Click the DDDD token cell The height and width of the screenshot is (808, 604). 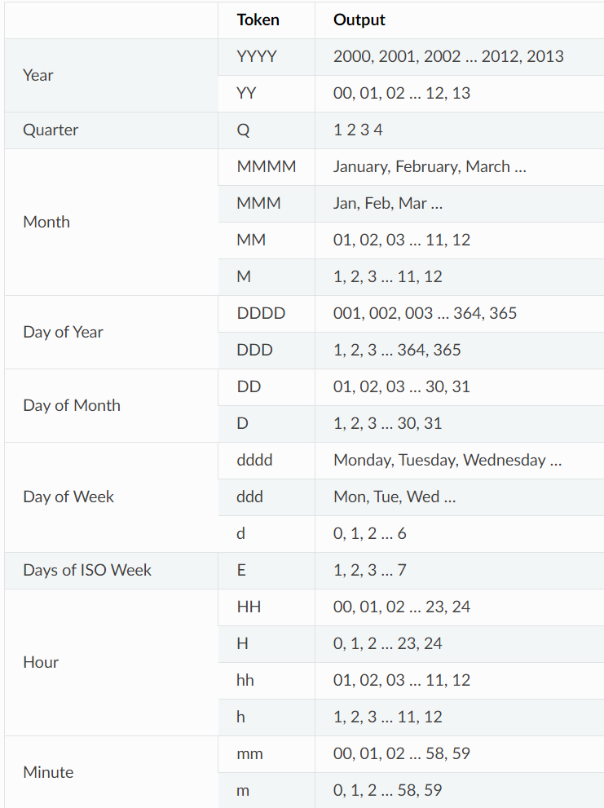(x=261, y=313)
